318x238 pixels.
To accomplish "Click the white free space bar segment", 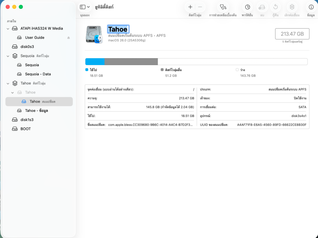I will tap(233, 62).
